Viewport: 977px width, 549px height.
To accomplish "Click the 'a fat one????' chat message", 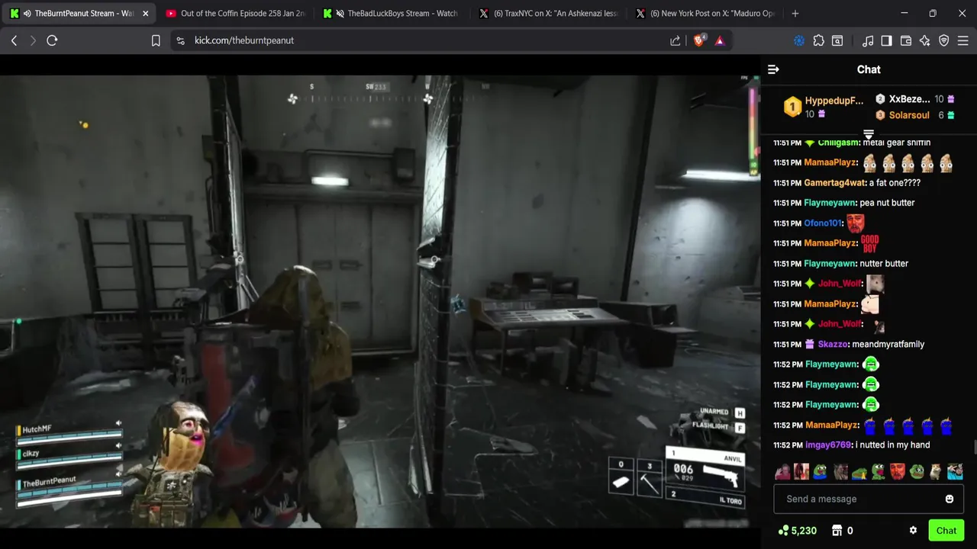I will click(x=895, y=183).
